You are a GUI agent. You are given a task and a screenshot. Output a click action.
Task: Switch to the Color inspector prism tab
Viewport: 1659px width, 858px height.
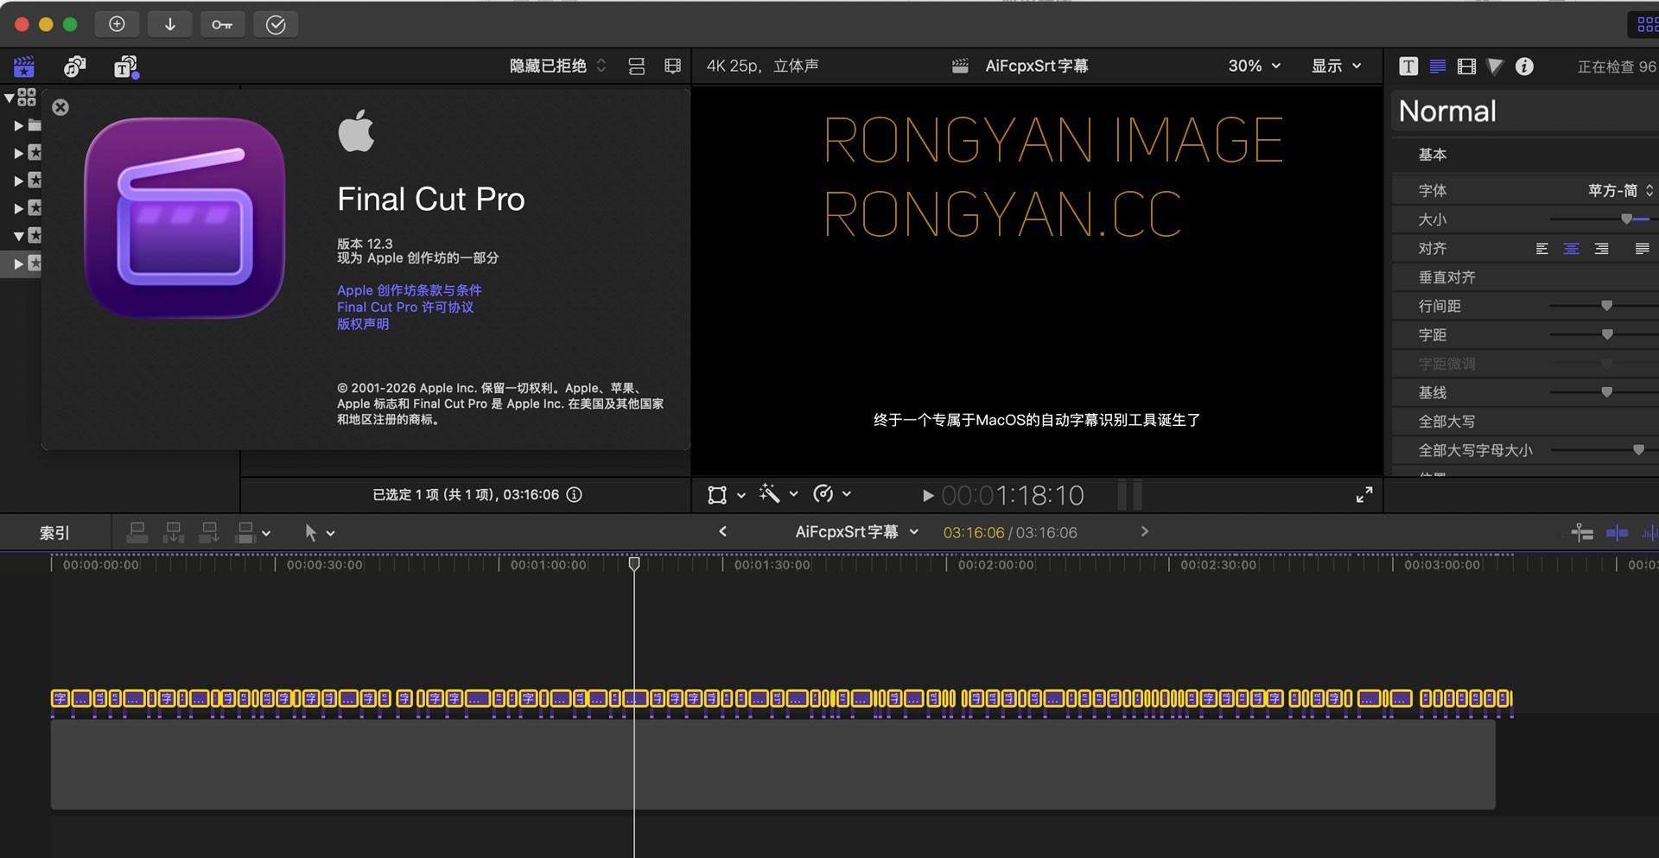(x=1496, y=67)
